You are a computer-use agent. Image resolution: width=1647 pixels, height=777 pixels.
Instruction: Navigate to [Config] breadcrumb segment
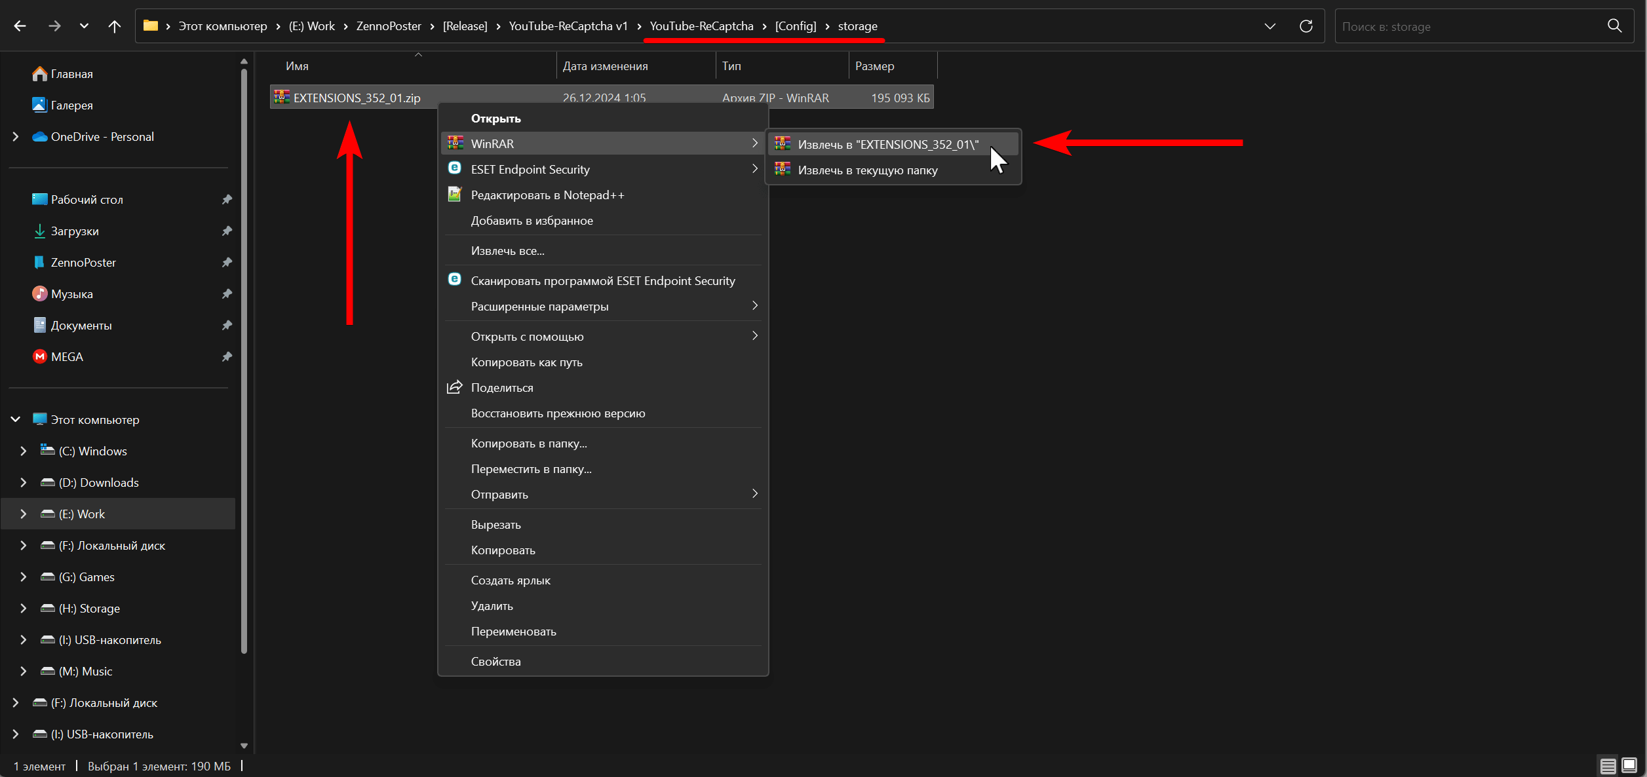click(796, 26)
